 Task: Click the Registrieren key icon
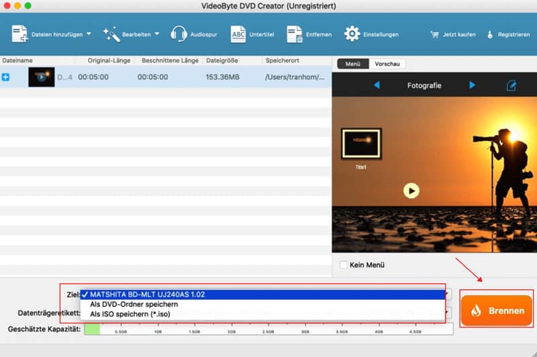click(490, 34)
